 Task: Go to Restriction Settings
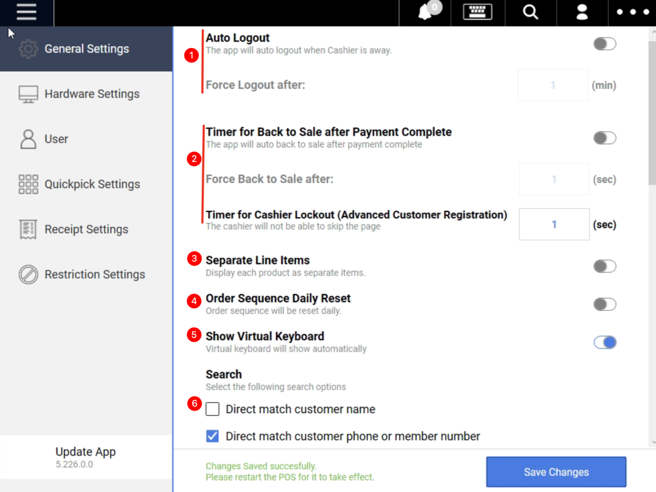coord(94,275)
